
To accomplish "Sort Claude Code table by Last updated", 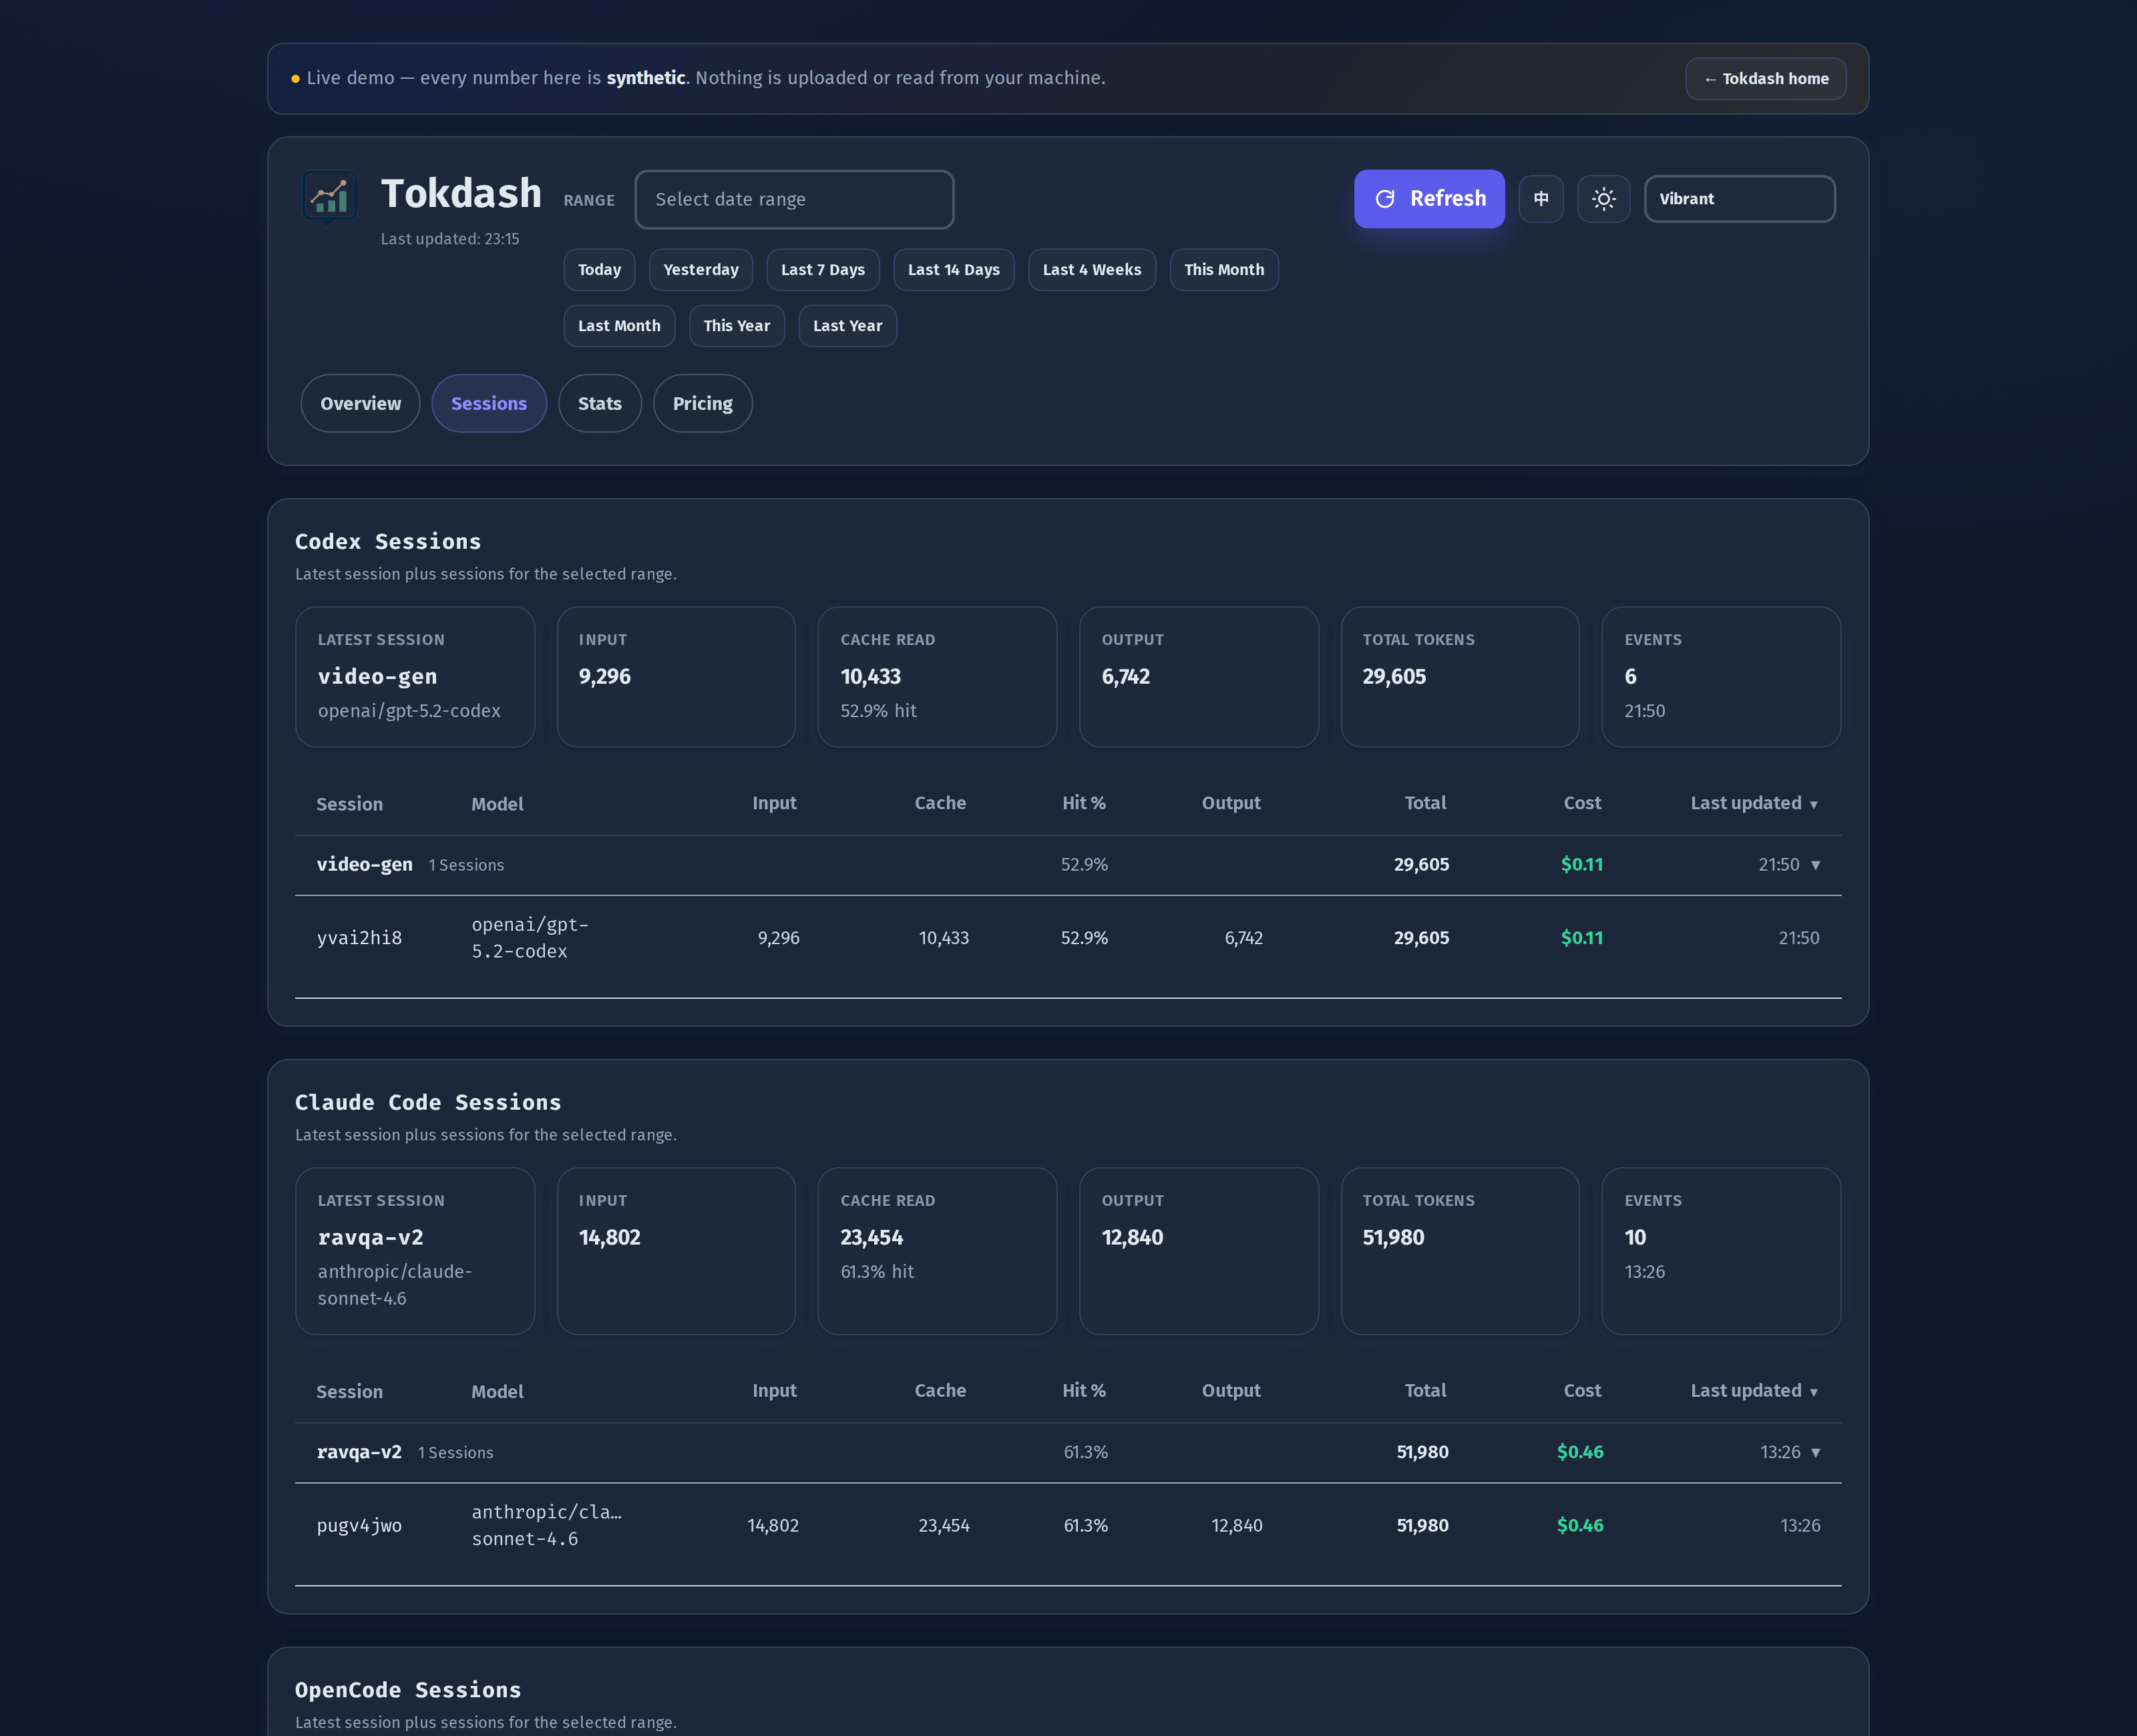I will (1754, 1391).
